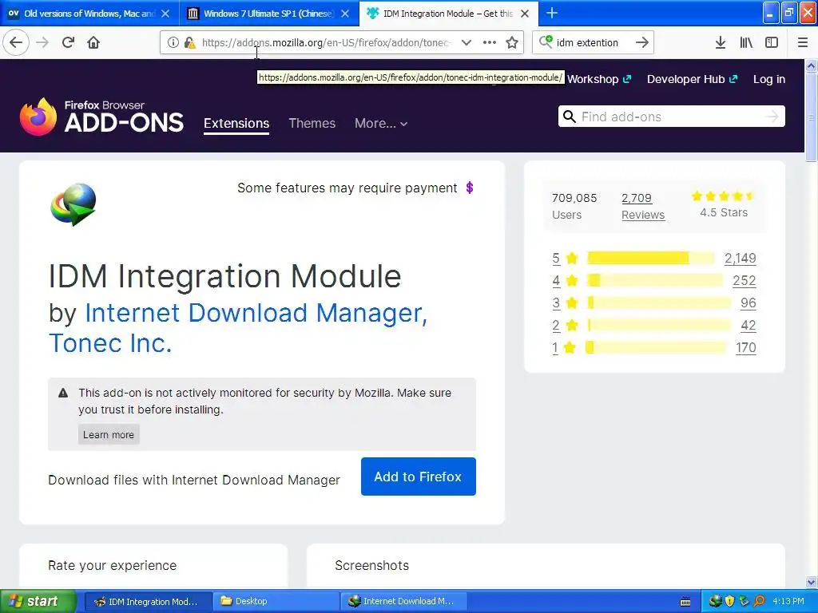Switch to Desktop taskbar window
Image resolution: width=818 pixels, height=613 pixels.
click(276, 602)
